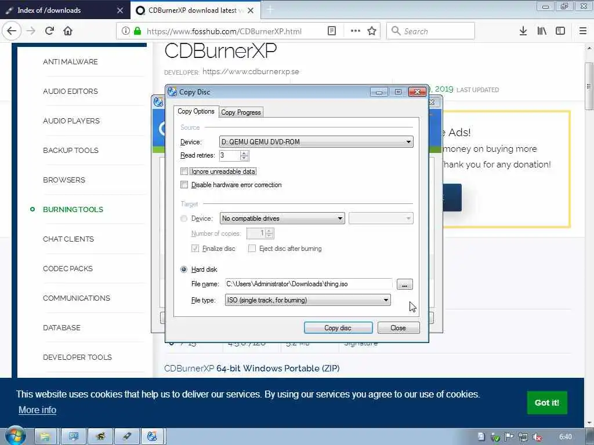Screen dimensions: 594x445
Task: Open the Firefox hamburger menu
Action: click(583, 31)
